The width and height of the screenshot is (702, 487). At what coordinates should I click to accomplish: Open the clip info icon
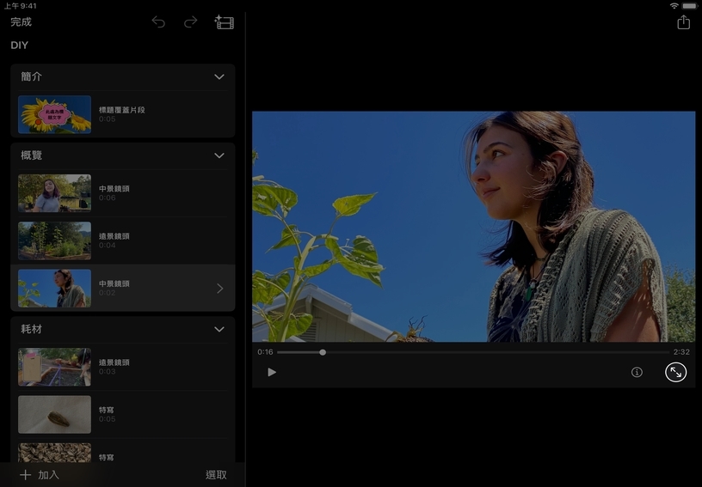pyautogui.click(x=637, y=372)
